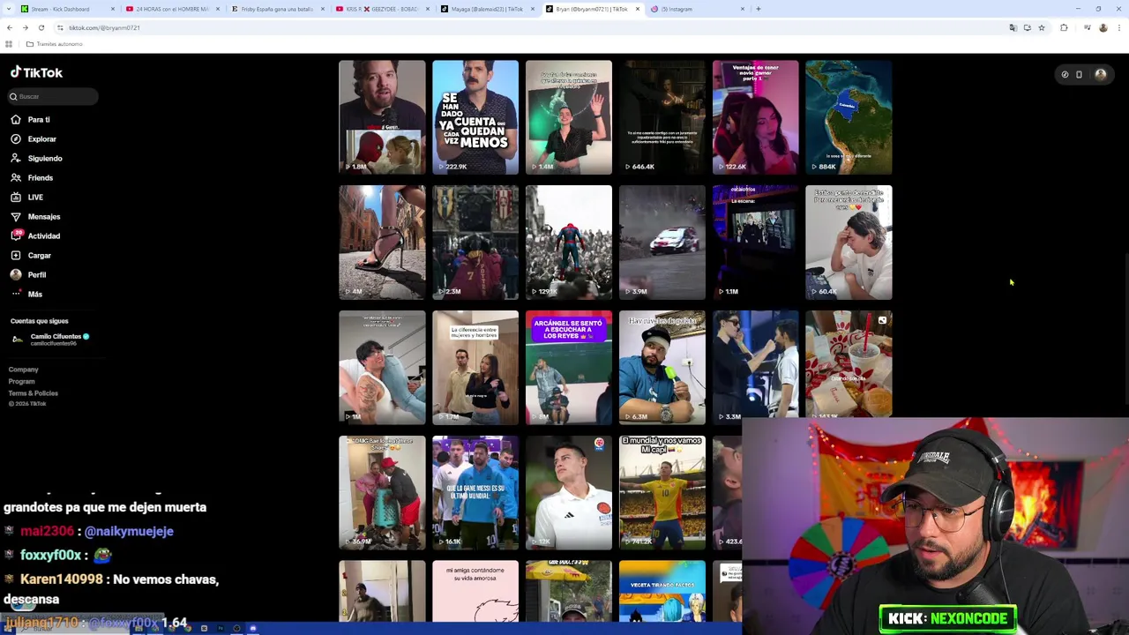Close the Bryan TikTok tab
Image resolution: width=1129 pixels, height=635 pixels.
coord(638,9)
